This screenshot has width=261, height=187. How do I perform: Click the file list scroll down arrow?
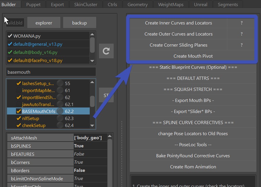pos(92,61)
